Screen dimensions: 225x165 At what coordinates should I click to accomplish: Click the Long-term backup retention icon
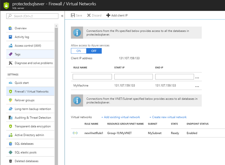click(10, 109)
